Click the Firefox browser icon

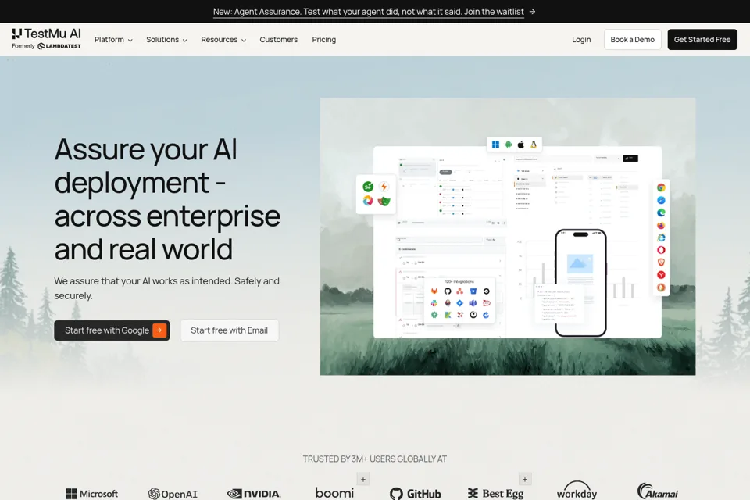pos(661,225)
